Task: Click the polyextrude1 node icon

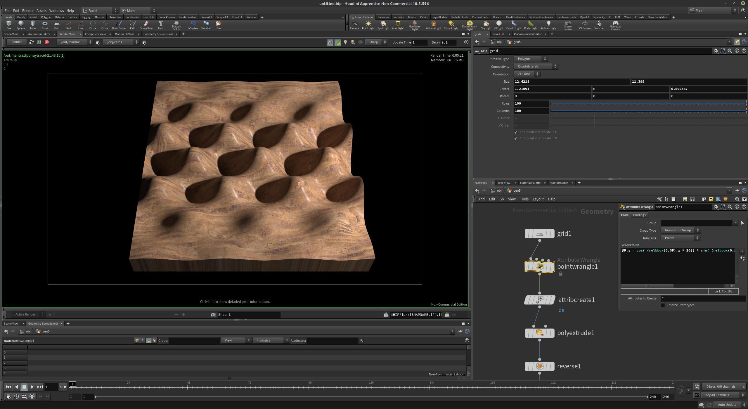Action: click(539, 332)
